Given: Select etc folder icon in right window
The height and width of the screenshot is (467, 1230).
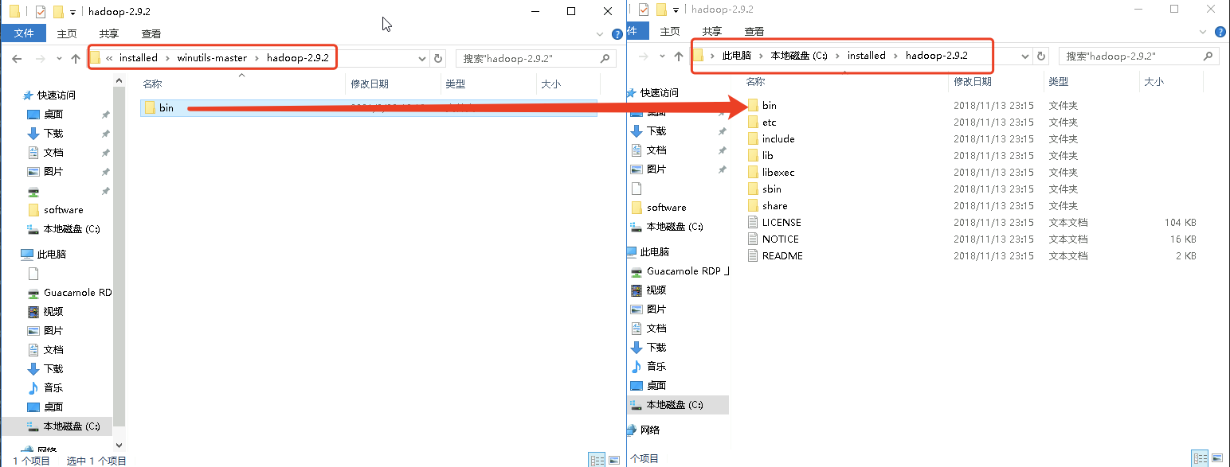Looking at the screenshot, I should (x=753, y=123).
